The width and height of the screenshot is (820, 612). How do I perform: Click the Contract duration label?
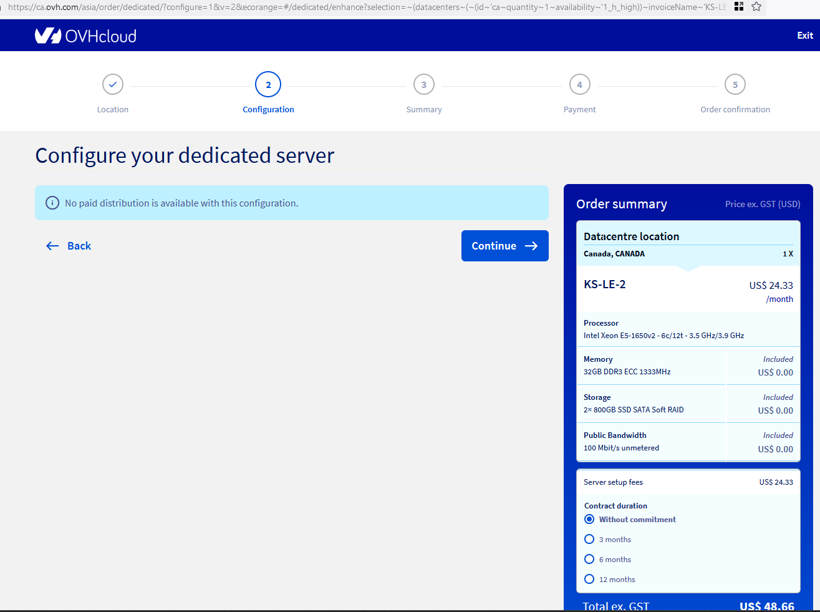point(615,506)
